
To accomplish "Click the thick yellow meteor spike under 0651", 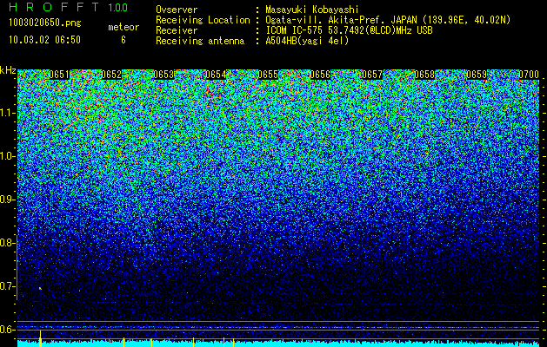I will [41, 338].
